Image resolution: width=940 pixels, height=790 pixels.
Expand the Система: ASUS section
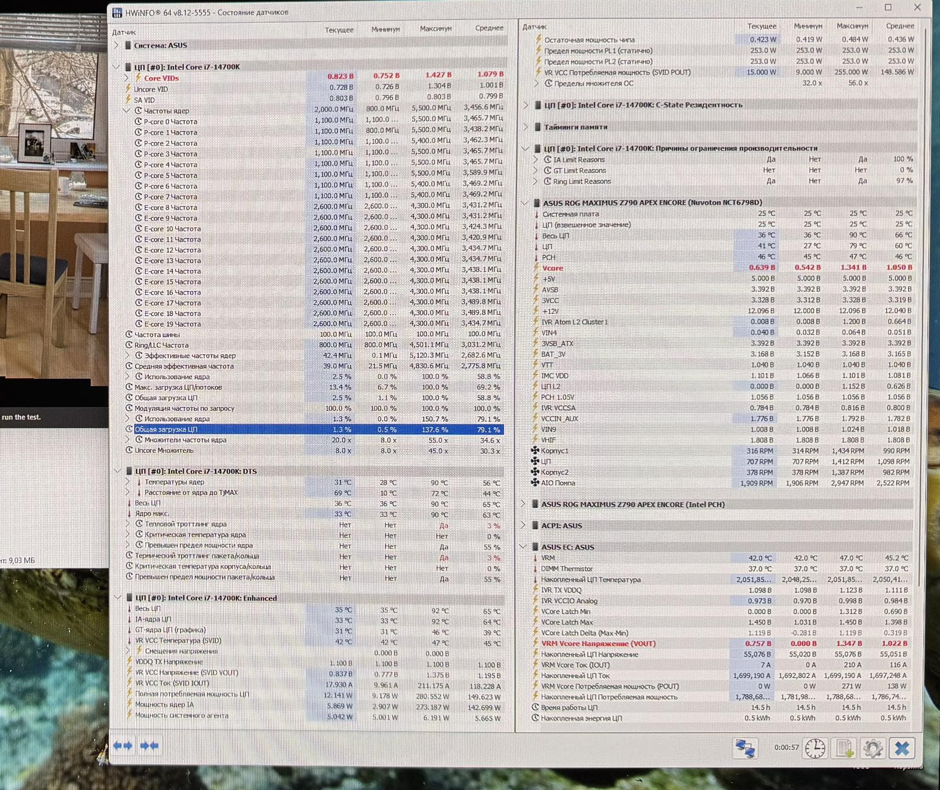(x=116, y=45)
